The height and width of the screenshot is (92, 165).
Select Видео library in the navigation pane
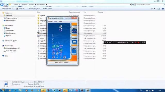[8, 28]
